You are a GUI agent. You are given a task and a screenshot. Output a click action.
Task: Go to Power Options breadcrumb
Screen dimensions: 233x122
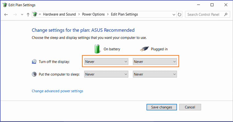click(93, 14)
